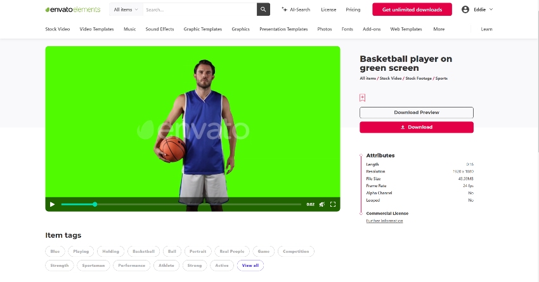Enter fullscreen video mode
Viewport: 539px width, 282px height.
point(333,204)
